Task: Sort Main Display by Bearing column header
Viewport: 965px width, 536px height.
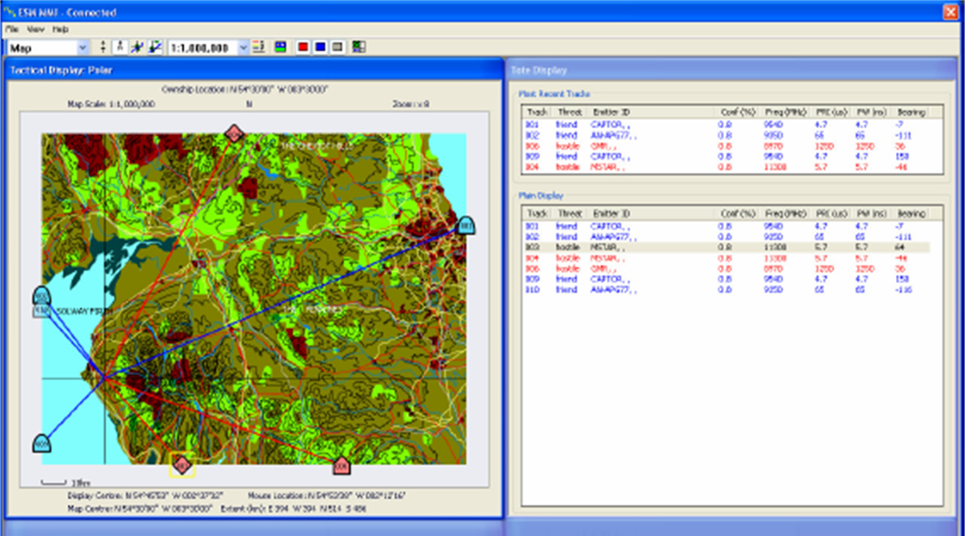Action: pos(911,214)
